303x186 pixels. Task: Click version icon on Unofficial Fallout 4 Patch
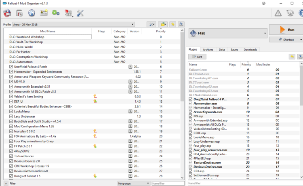pos(130,66)
